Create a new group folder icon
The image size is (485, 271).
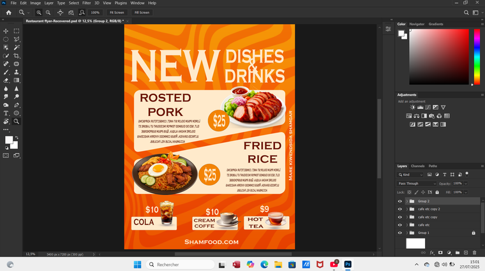458,253
